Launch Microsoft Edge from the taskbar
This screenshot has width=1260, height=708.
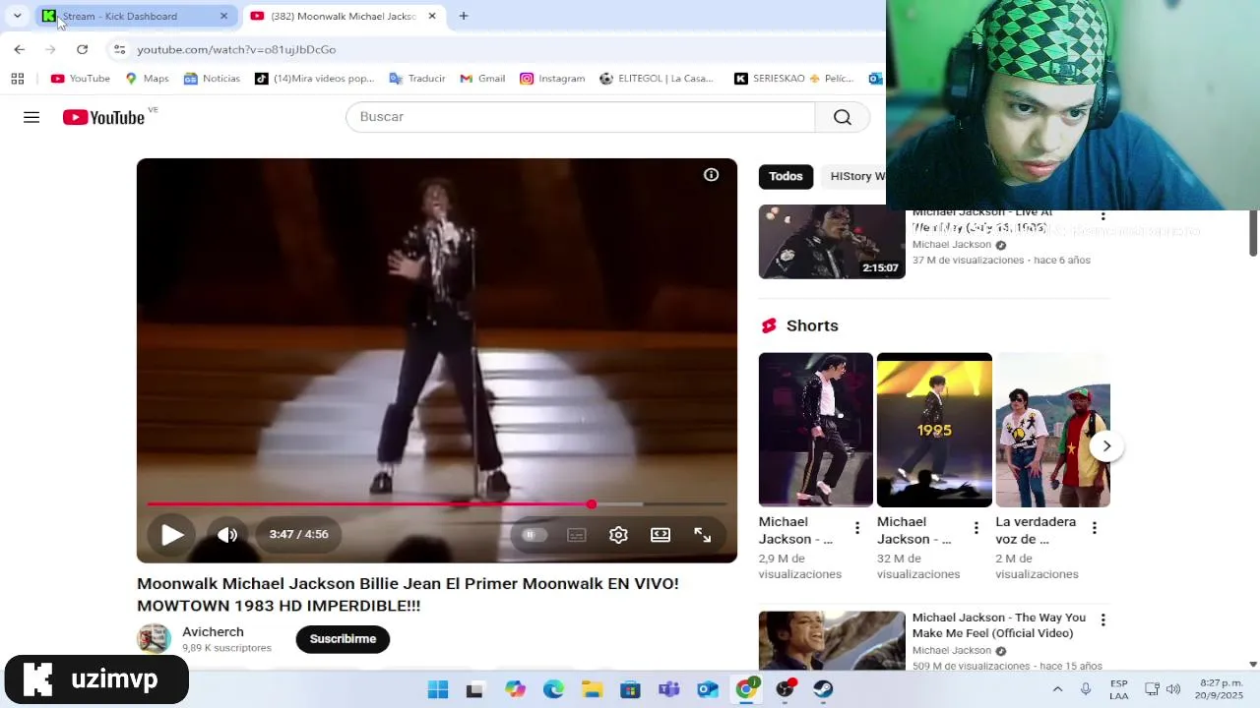[553, 689]
